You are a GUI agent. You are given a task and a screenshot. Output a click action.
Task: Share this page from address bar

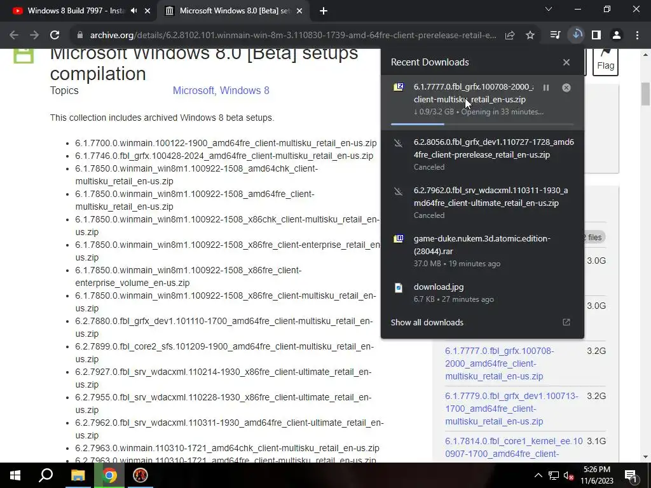[x=510, y=35]
